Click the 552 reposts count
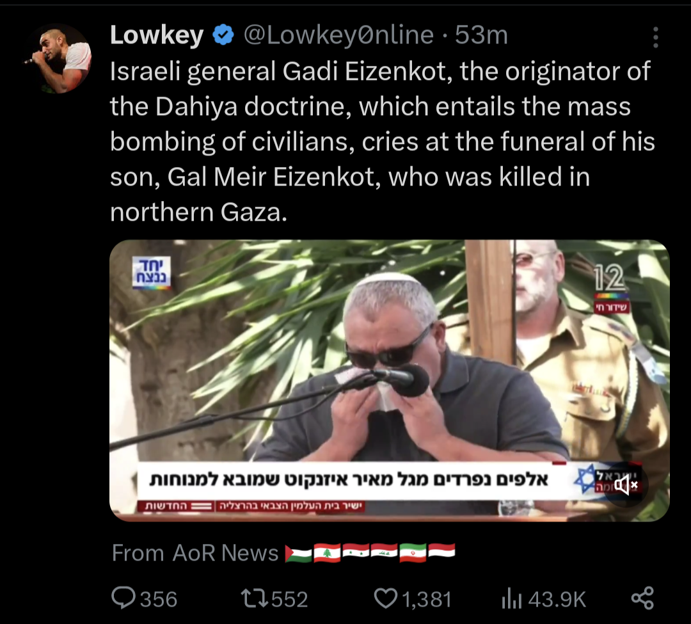This screenshot has width=691, height=624. point(289,599)
